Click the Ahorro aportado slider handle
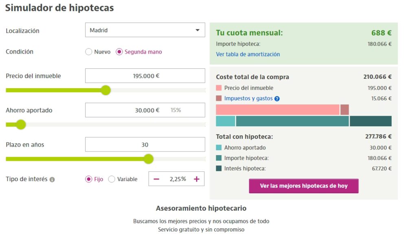417x236 pixels. click(21, 125)
